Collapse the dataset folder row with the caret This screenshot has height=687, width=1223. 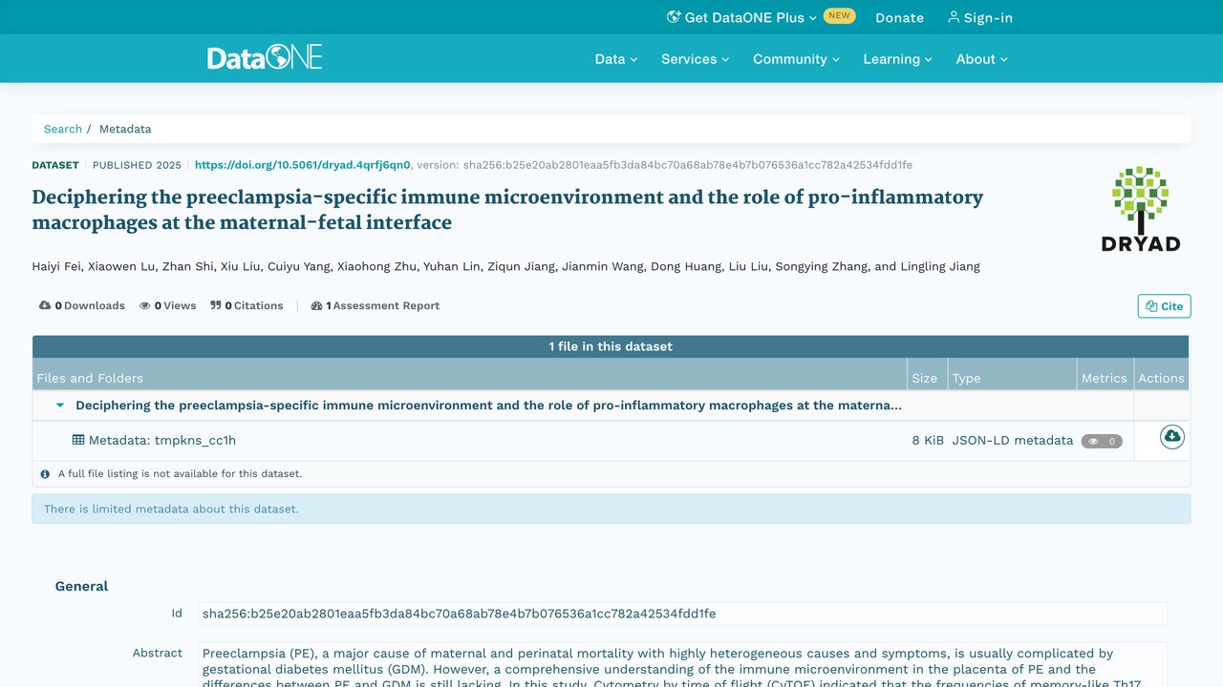(60, 406)
